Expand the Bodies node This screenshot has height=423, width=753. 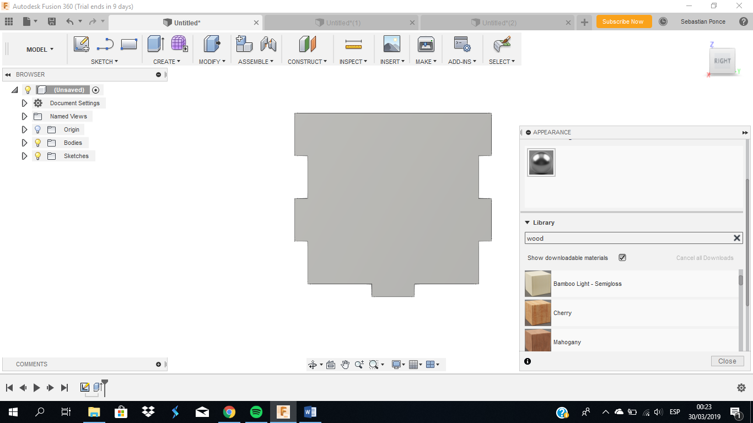point(24,143)
